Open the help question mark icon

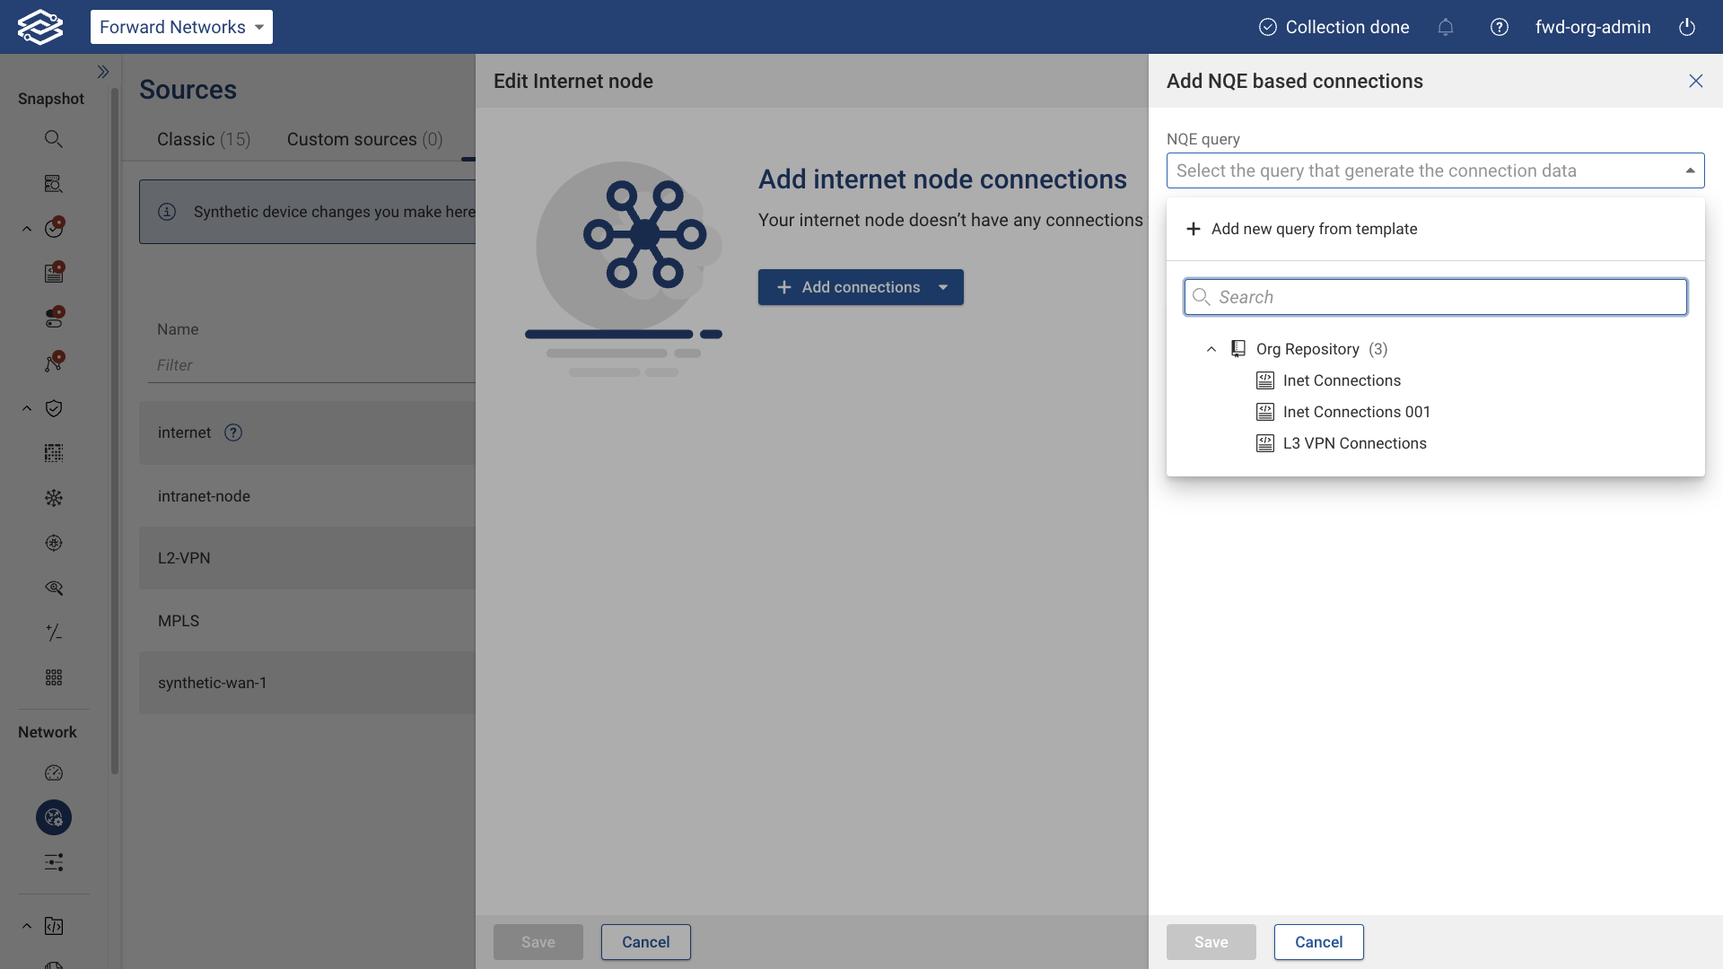[x=1499, y=27]
